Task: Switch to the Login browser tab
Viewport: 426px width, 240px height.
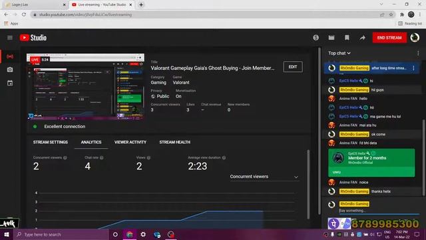Action: [x=35, y=5]
